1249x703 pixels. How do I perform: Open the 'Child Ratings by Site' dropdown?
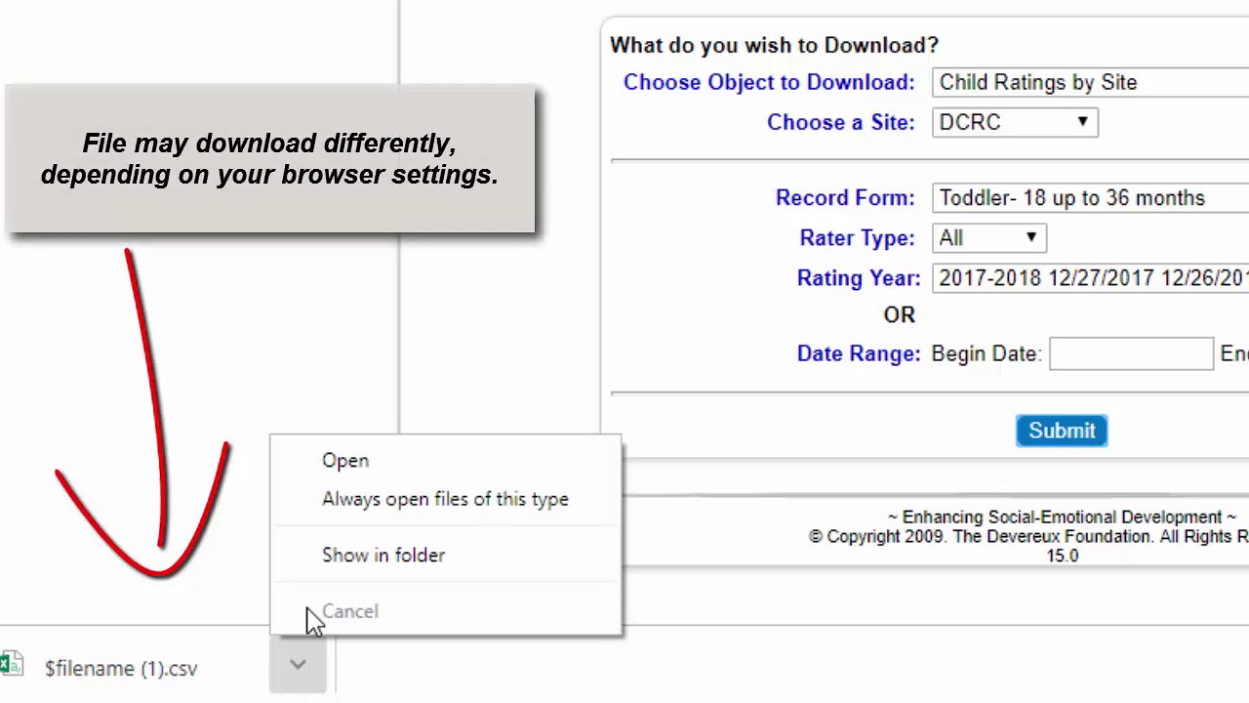[1090, 83]
